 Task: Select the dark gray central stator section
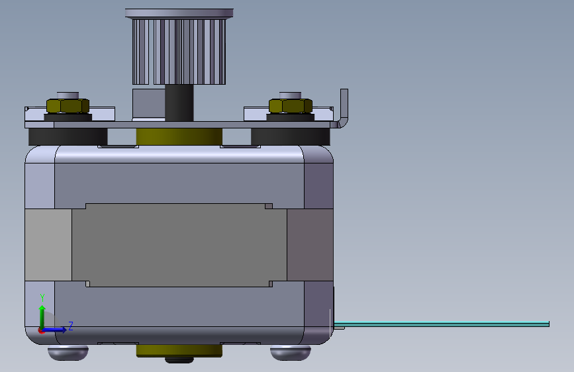click(179, 245)
